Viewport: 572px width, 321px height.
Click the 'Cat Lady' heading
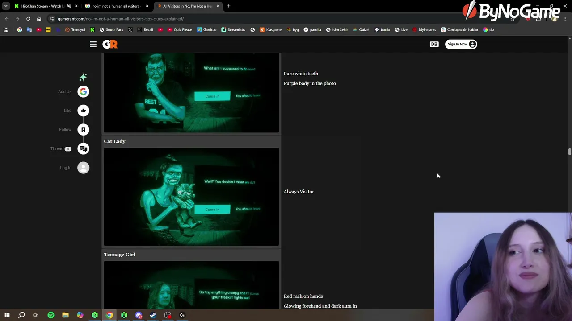[x=114, y=141]
